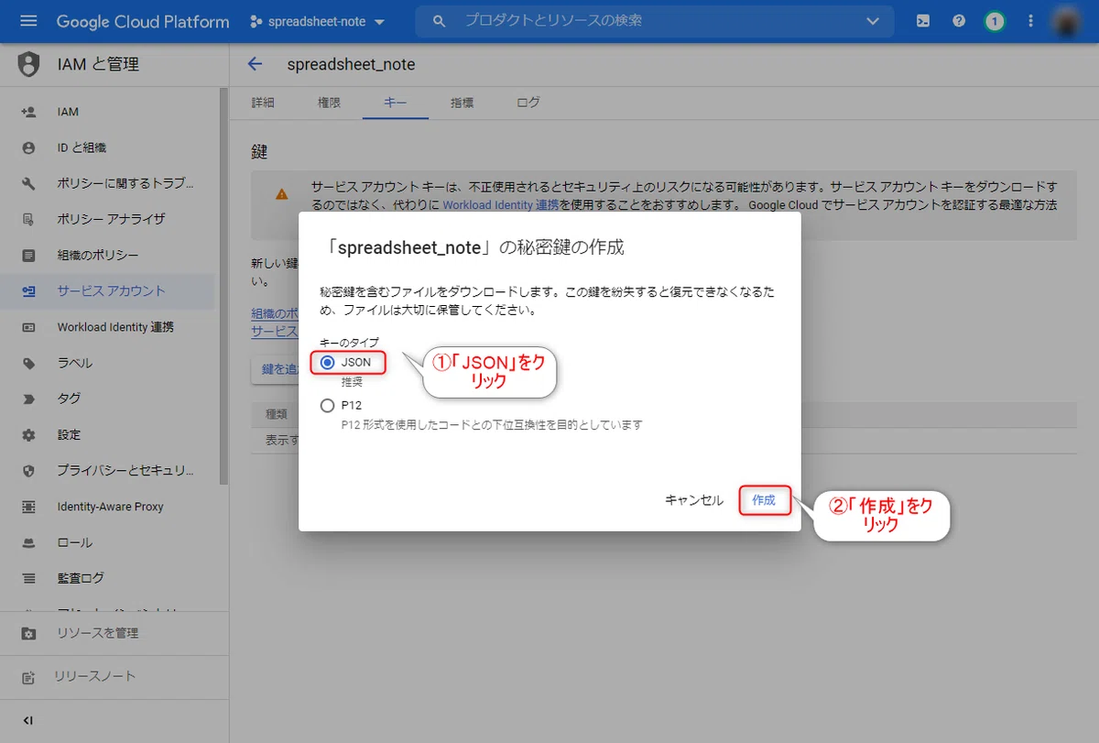Open リソースを管理 in the sidebar
Screen dimensions: 1099x743
tap(114, 633)
